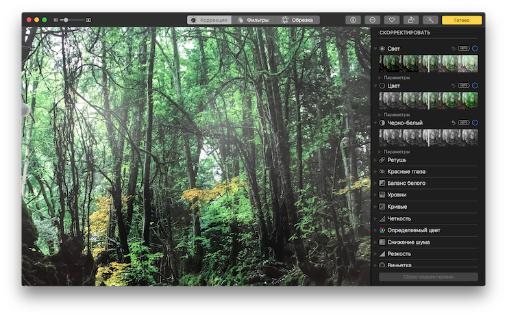Click the triangle icon for Четкость

click(x=382, y=219)
